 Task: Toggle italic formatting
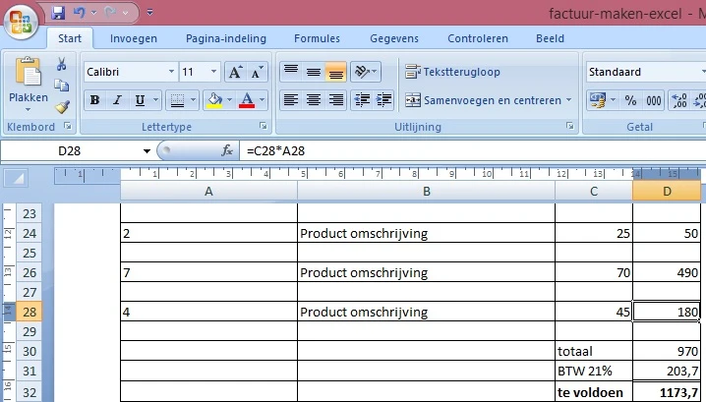pos(118,100)
